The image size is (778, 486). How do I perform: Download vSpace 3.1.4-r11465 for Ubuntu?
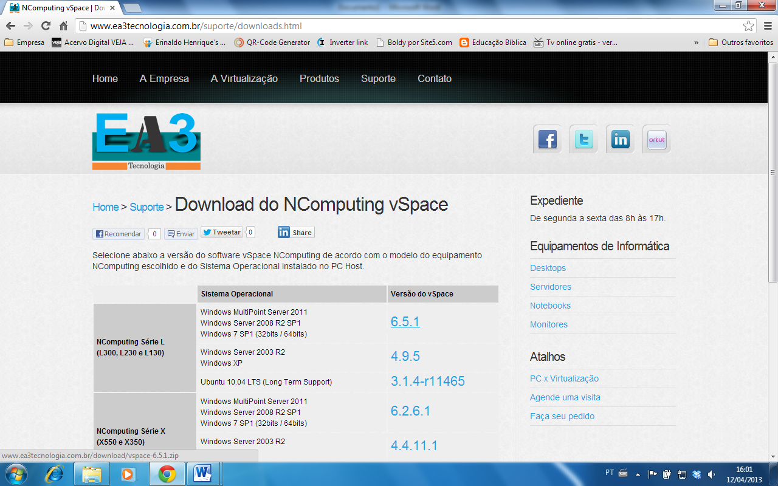pyautogui.click(x=428, y=382)
